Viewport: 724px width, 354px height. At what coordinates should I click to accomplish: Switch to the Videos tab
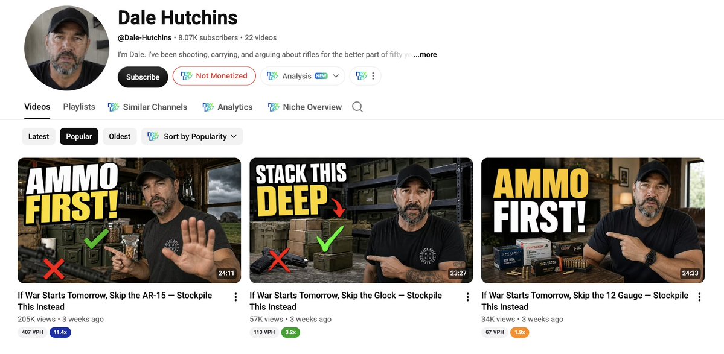pyautogui.click(x=37, y=107)
